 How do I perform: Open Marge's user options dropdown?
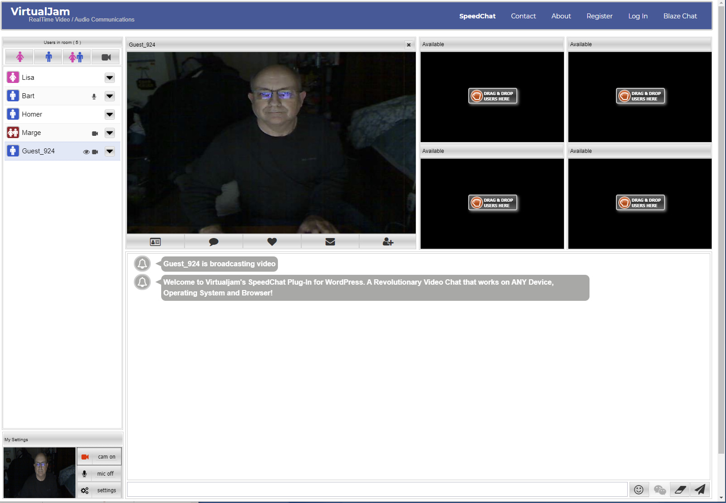[x=110, y=133]
